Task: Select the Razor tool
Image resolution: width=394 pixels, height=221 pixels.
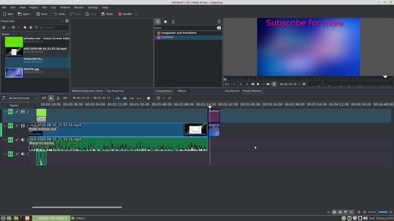Action: [58, 98]
